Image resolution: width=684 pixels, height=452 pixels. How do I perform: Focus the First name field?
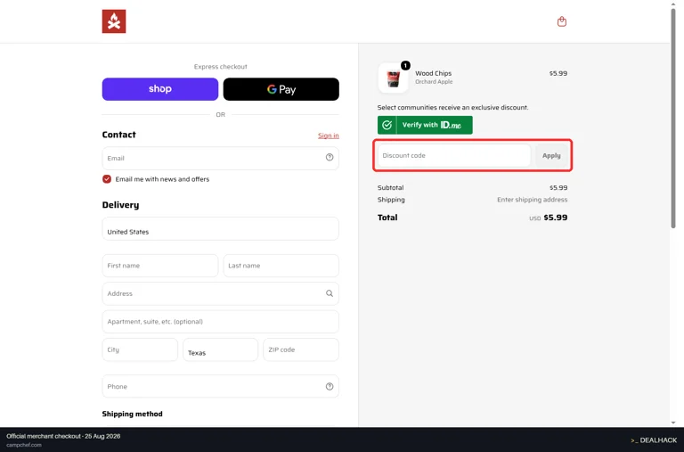coord(160,266)
